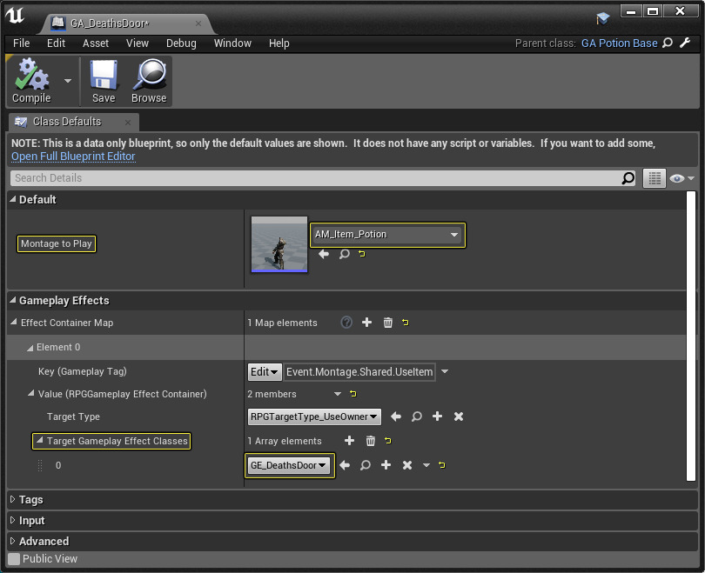Image resolution: width=705 pixels, height=573 pixels.
Task: Open the eye icon view options
Action: (681, 178)
